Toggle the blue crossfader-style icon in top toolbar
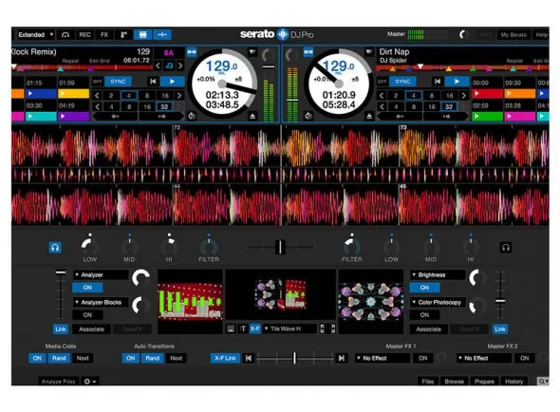Viewport: 560px width, 412px height. [162, 35]
